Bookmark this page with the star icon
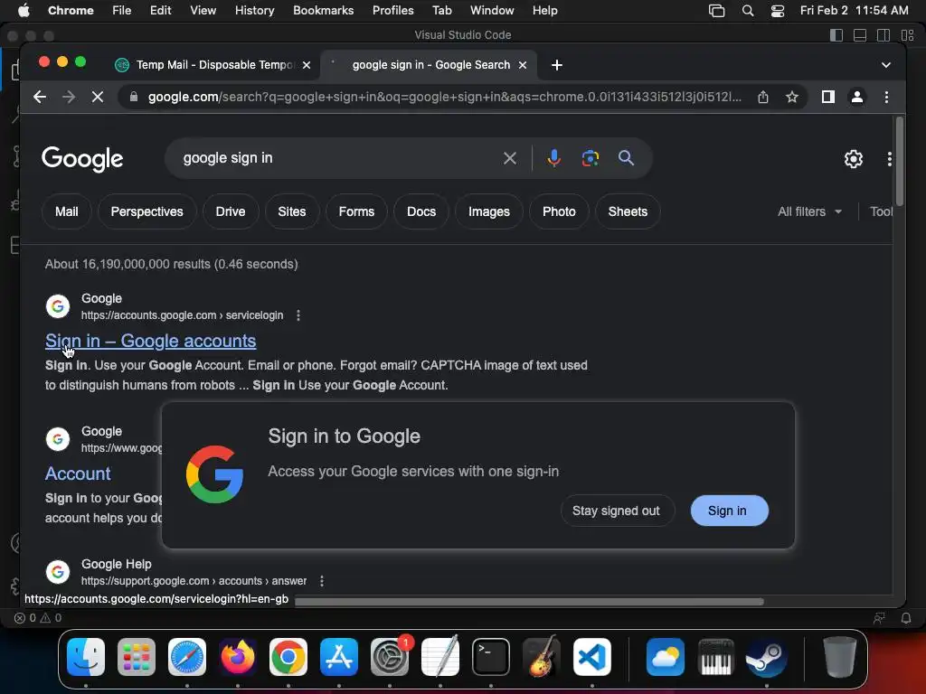The height and width of the screenshot is (694, 926). (792, 97)
